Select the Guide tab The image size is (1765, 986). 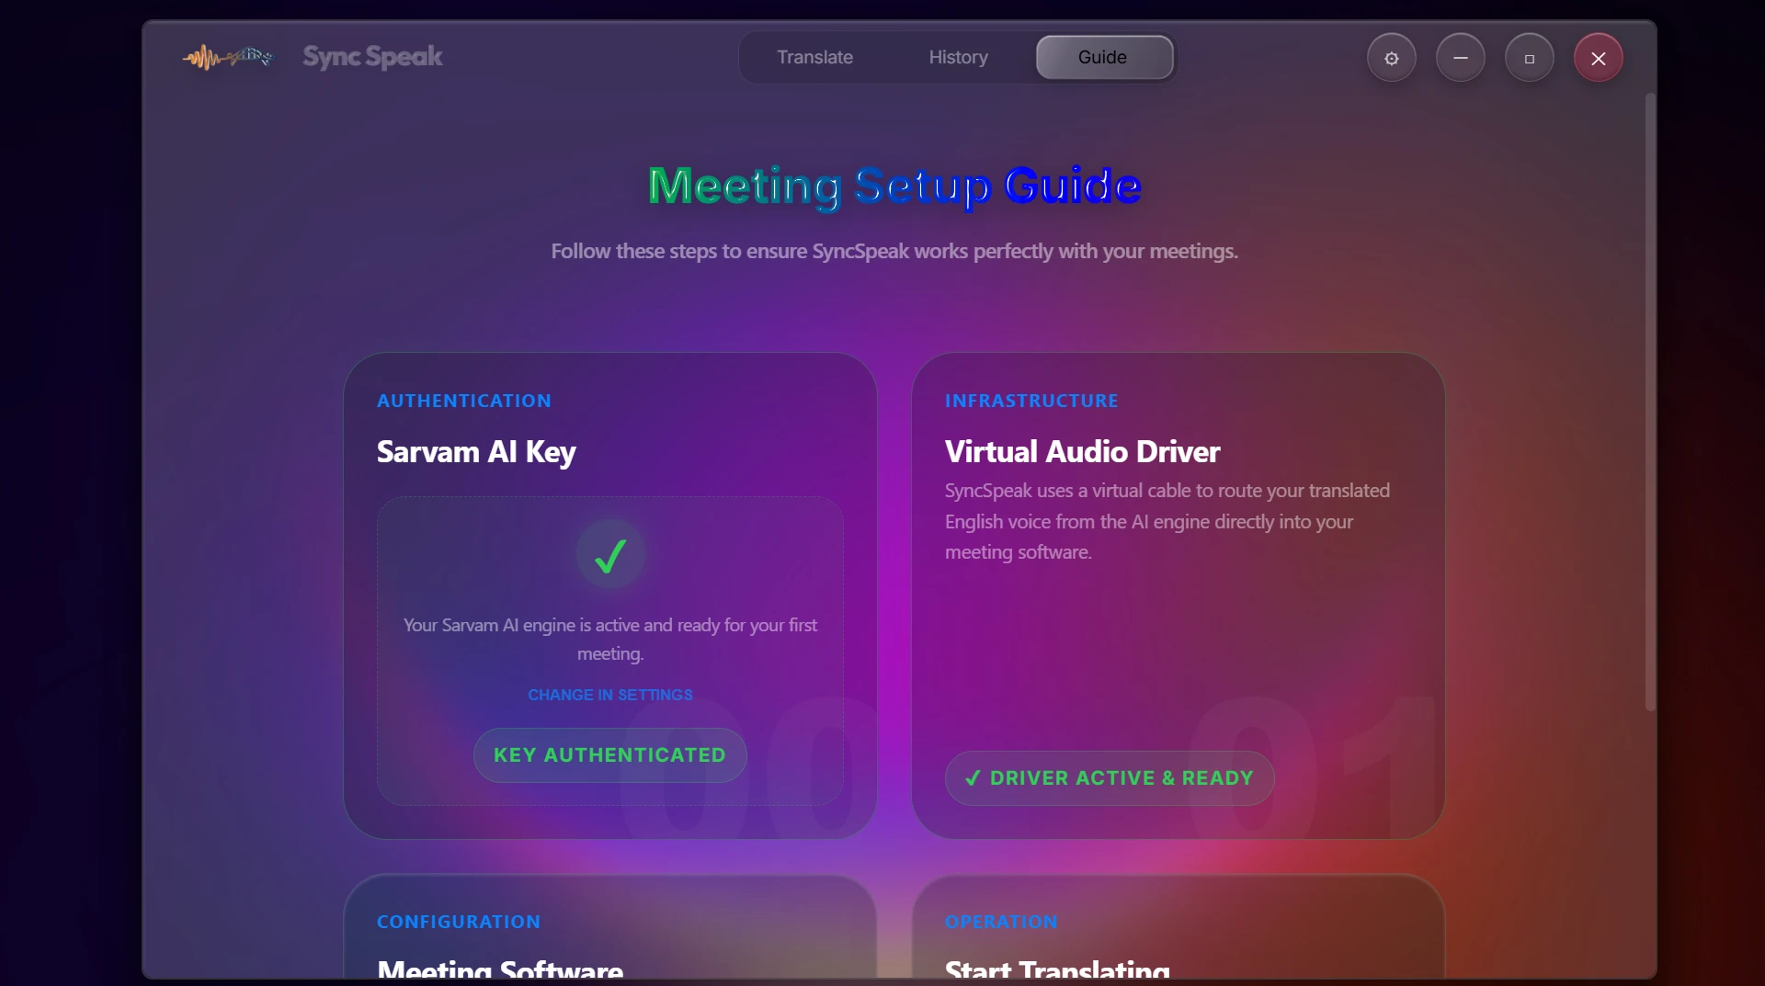pos(1104,57)
